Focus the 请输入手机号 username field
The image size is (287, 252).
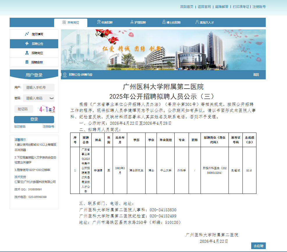[x=38, y=87]
